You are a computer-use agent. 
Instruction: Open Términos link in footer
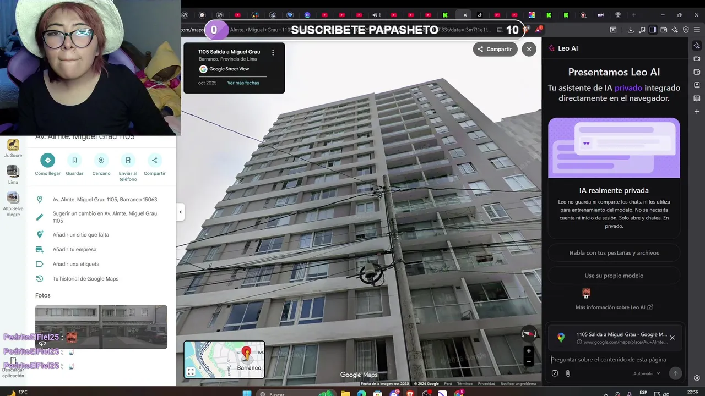464,384
